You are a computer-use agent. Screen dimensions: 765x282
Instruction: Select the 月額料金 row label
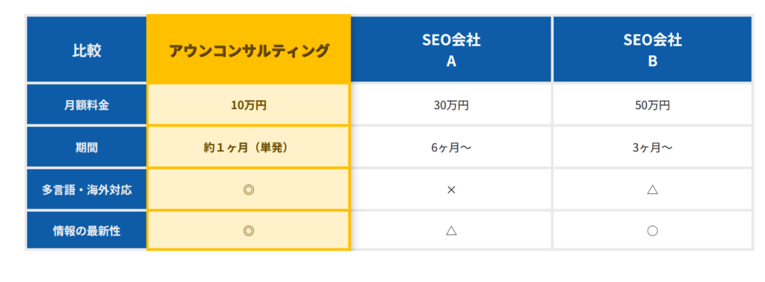tap(87, 104)
